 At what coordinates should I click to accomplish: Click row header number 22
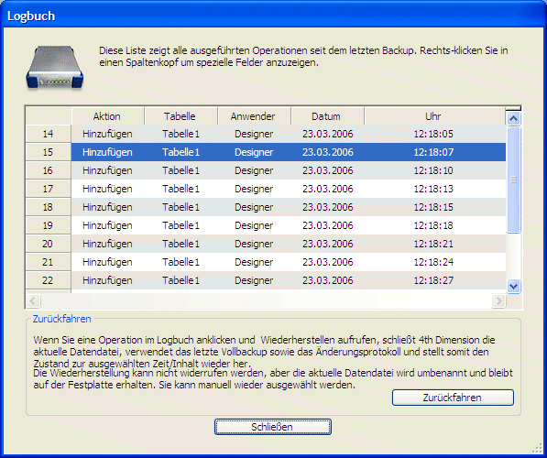point(49,280)
